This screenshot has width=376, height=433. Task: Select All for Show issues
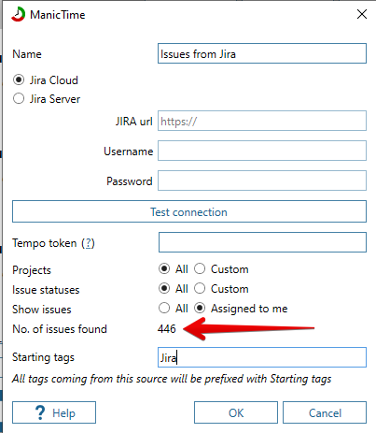[164, 308]
